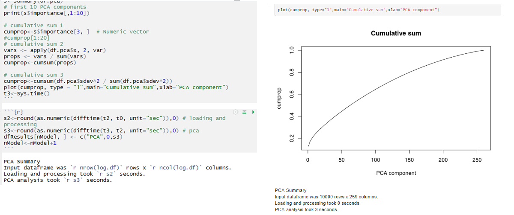Run all chunks above icon
The image size is (514, 215).
[x=245, y=112]
